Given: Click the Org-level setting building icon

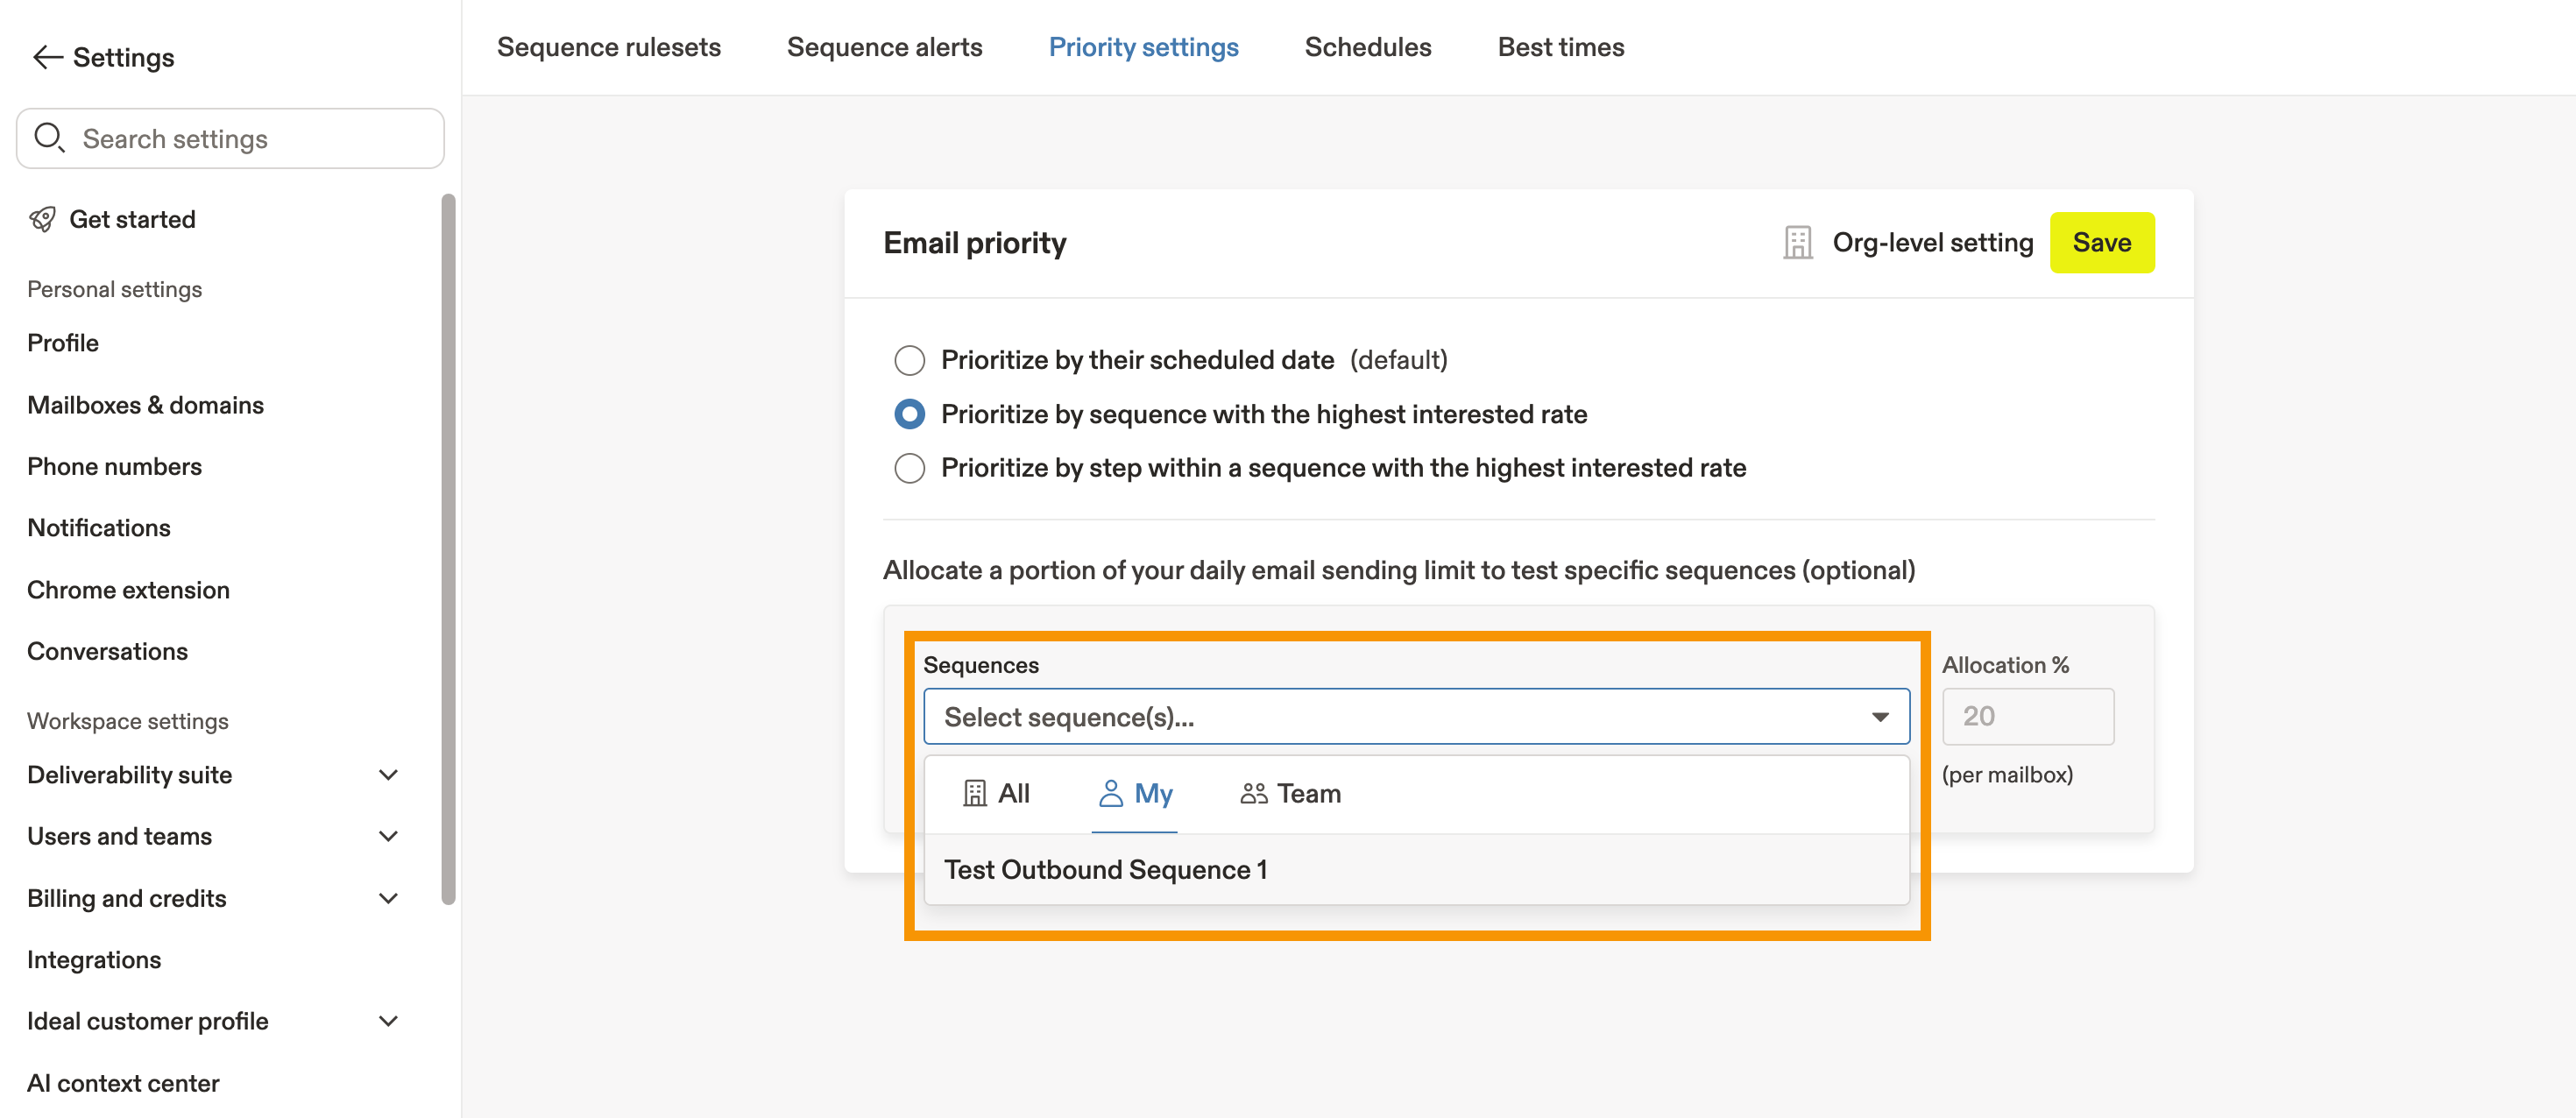Looking at the screenshot, I should tap(1797, 243).
